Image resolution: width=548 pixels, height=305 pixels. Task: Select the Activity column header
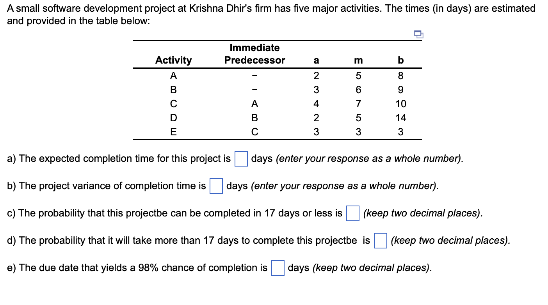pos(173,60)
